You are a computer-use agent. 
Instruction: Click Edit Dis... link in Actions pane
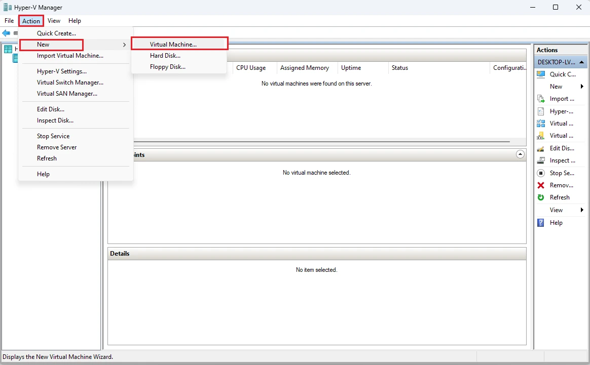[562, 148]
